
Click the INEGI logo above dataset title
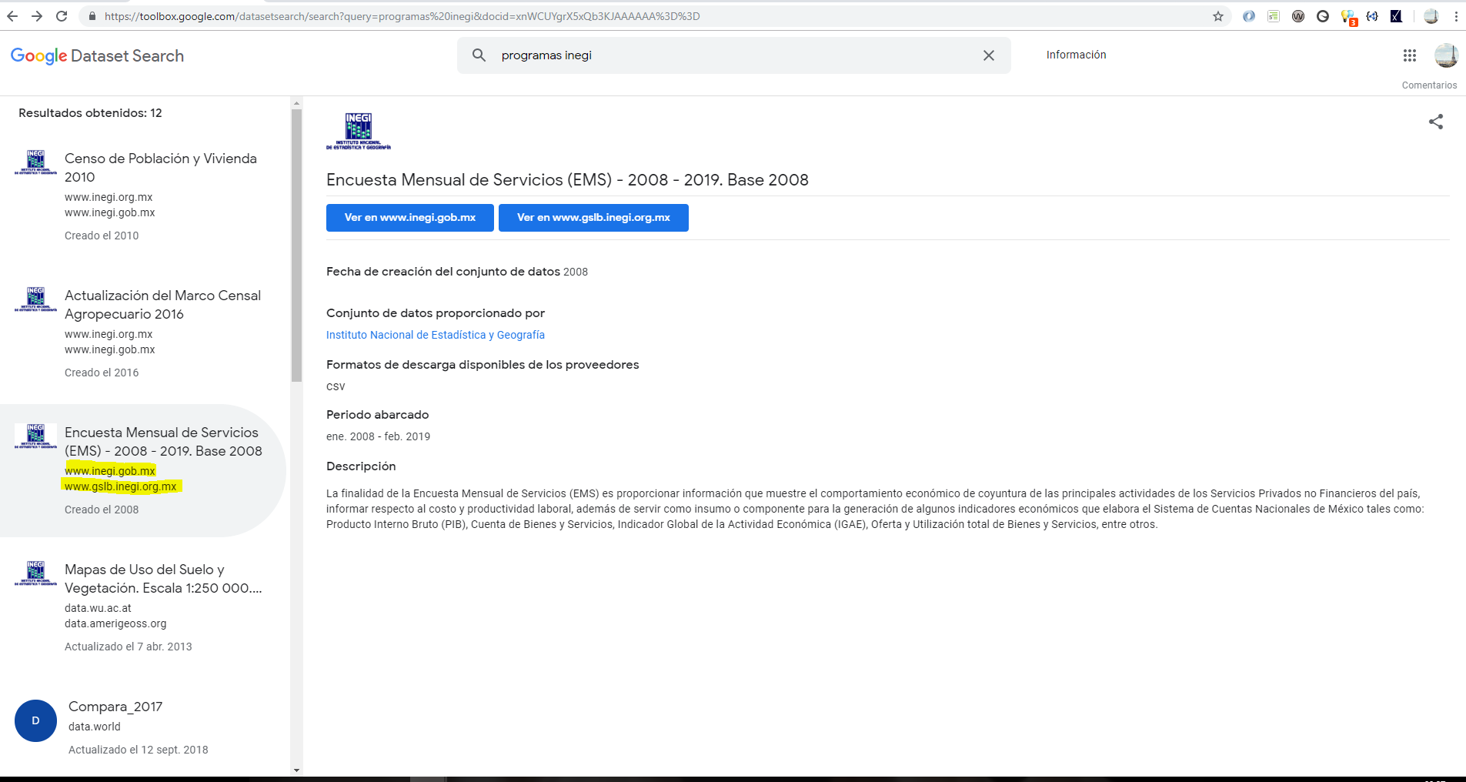click(359, 131)
